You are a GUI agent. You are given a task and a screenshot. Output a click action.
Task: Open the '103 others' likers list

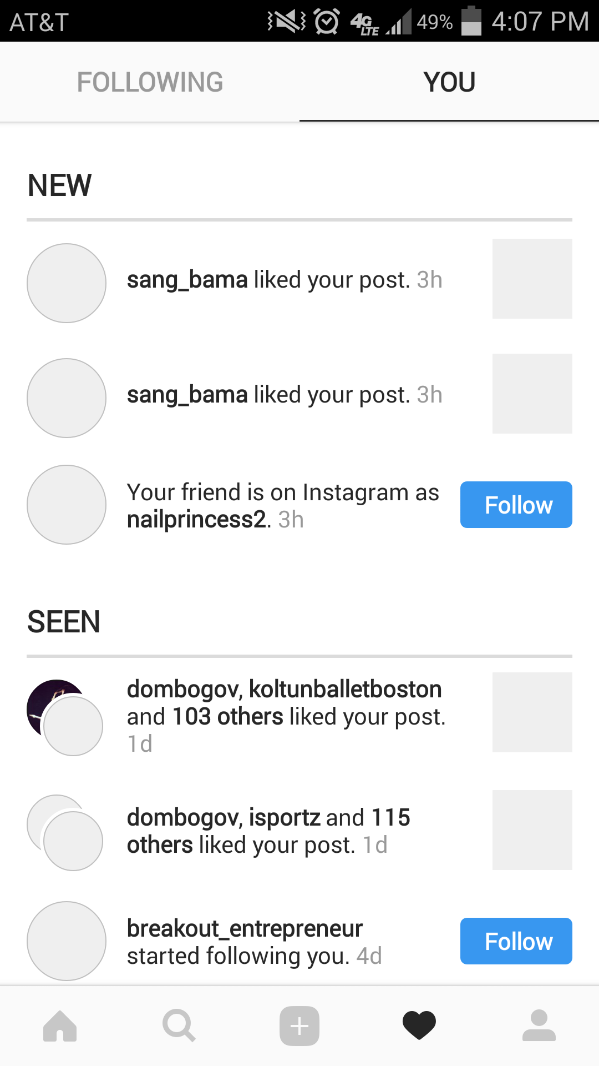(x=228, y=717)
